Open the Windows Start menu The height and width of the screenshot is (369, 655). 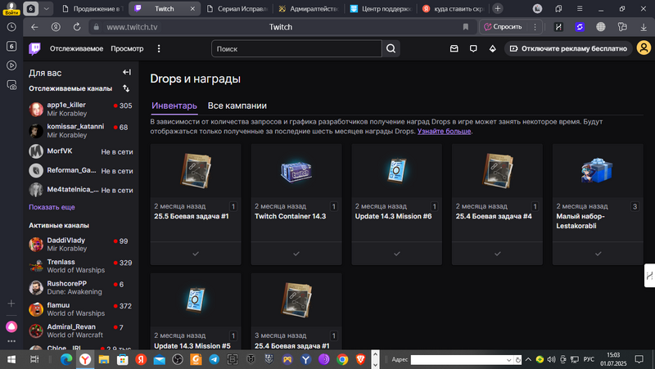[11, 359]
